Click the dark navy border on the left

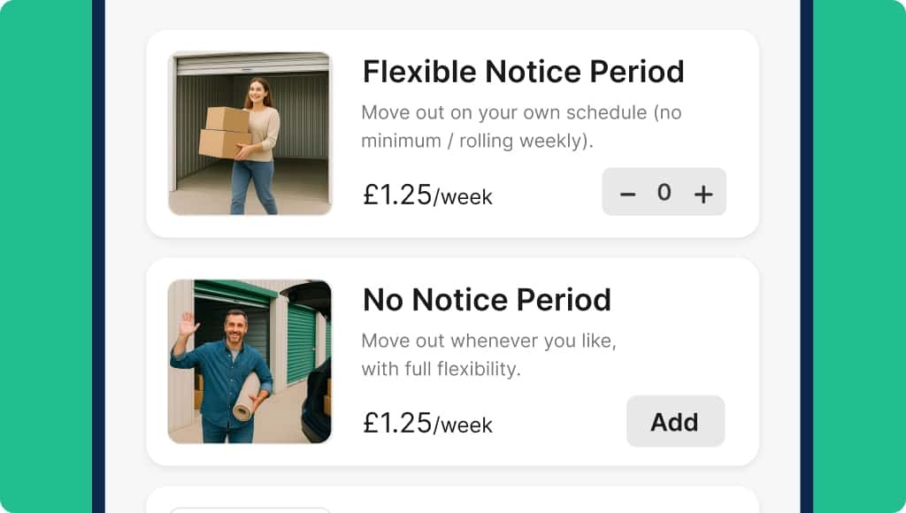(98, 256)
